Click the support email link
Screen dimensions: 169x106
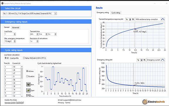tap(72, 100)
